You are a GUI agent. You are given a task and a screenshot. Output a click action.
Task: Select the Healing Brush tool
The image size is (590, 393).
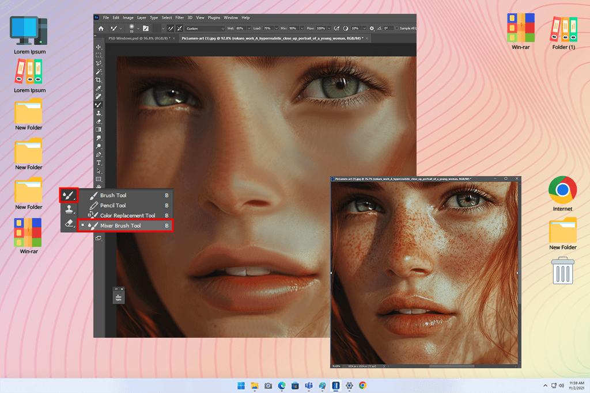tap(99, 97)
